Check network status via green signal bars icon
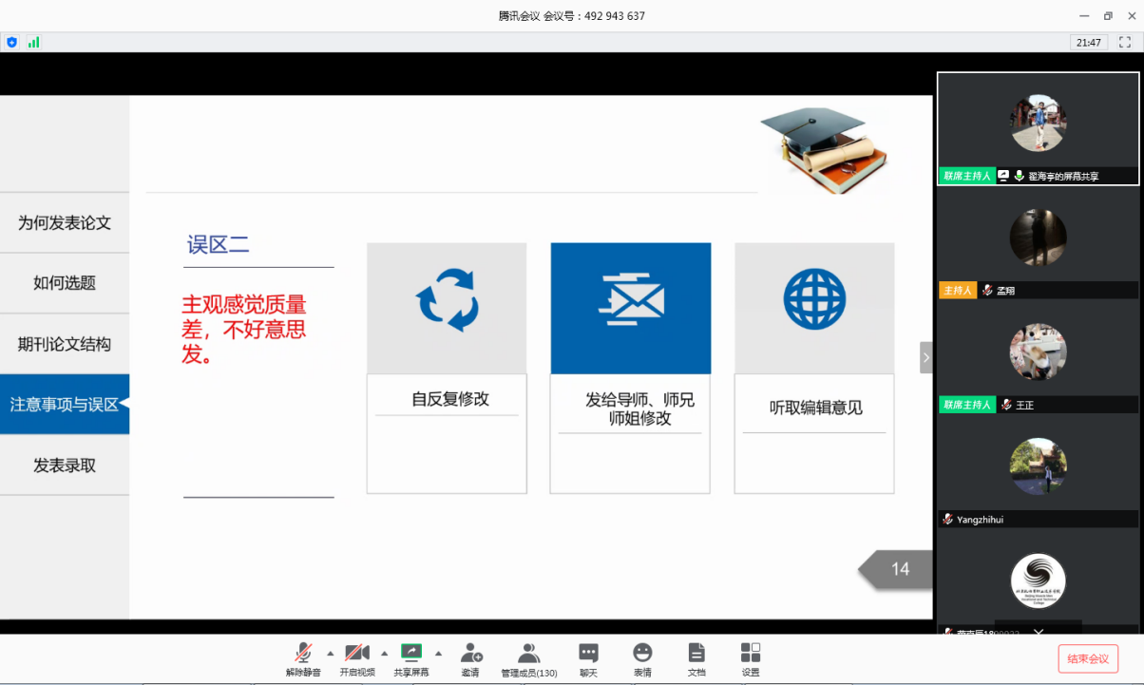 [x=35, y=42]
